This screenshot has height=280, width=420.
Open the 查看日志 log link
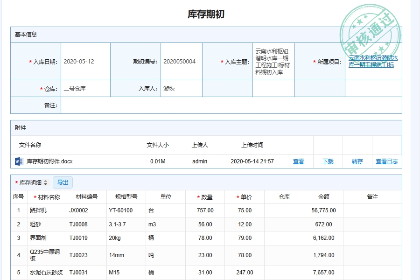[387, 161]
